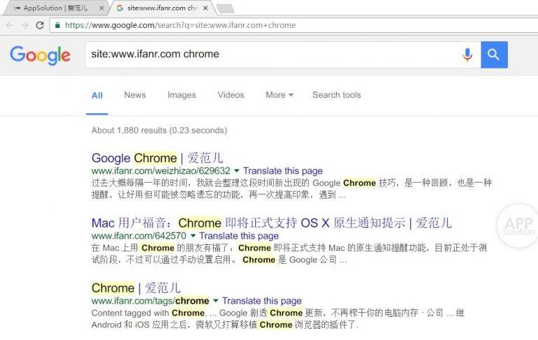
Task: Click the Google logo
Action: pyautogui.click(x=40, y=55)
